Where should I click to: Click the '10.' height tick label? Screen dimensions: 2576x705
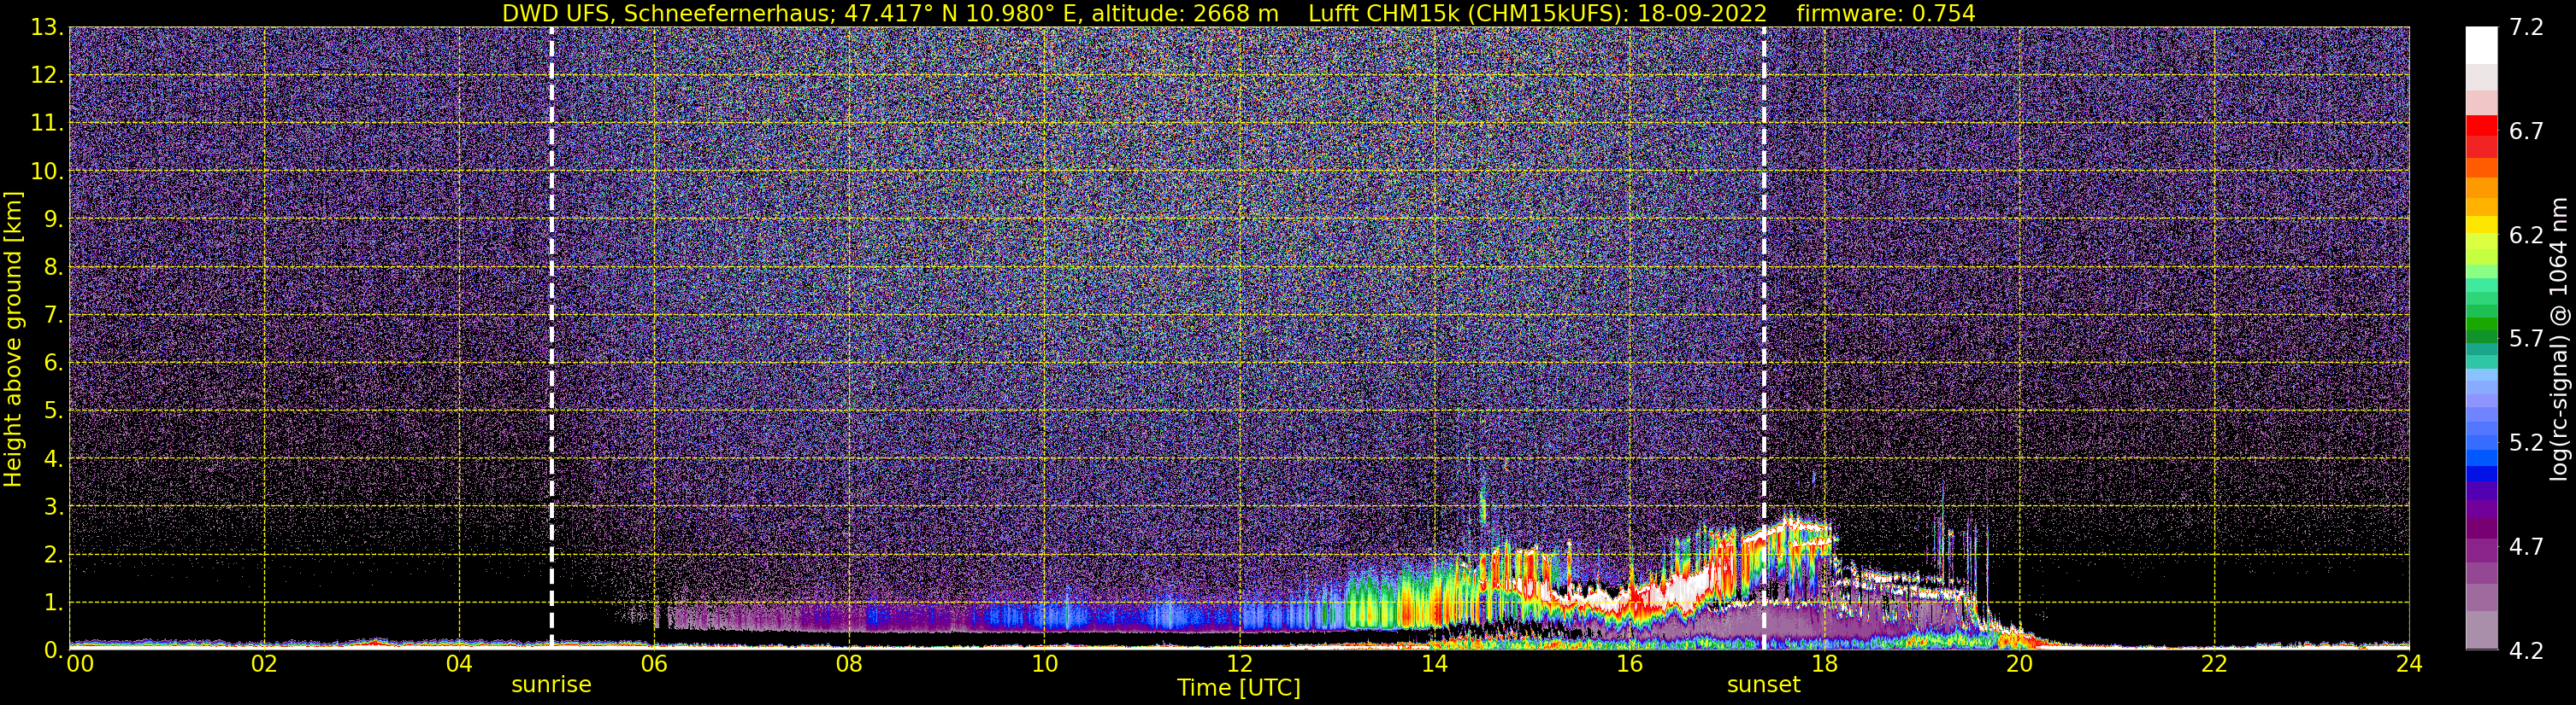pyautogui.click(x=47, y=171)
